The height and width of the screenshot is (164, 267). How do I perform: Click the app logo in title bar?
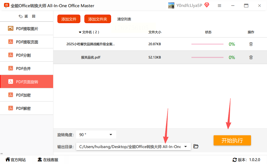6,5
